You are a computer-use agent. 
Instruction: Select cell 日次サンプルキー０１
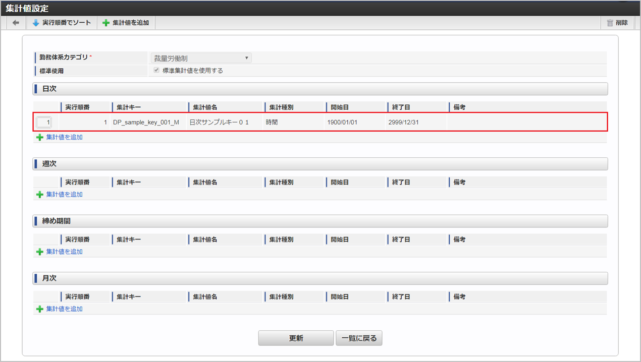point(219,123)
